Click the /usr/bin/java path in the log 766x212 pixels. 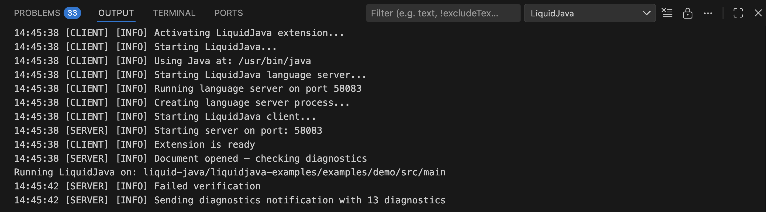point(274,61)
